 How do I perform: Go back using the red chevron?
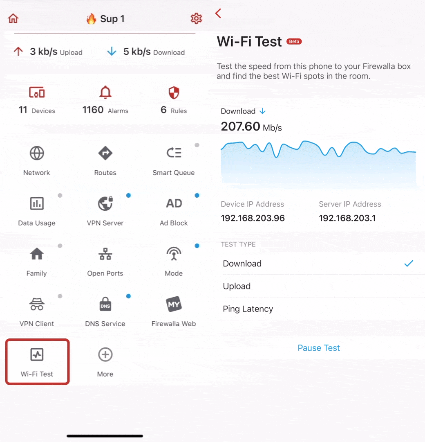(218, 13)
